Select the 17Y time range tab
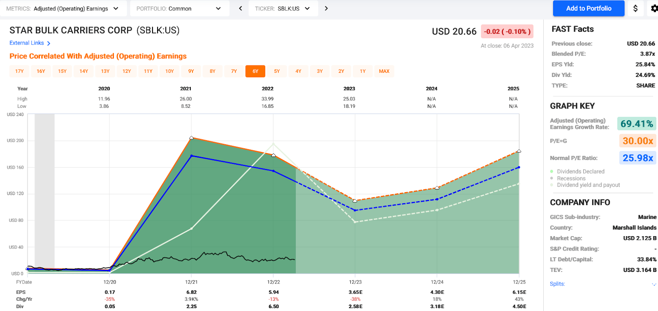658x311 pixels. point(19,71)
